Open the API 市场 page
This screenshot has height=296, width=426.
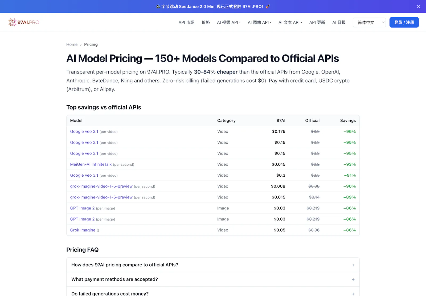[186, 22]
